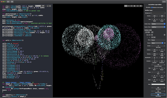
Task: Decrease Red Range with minus
Action: [152, 87]
